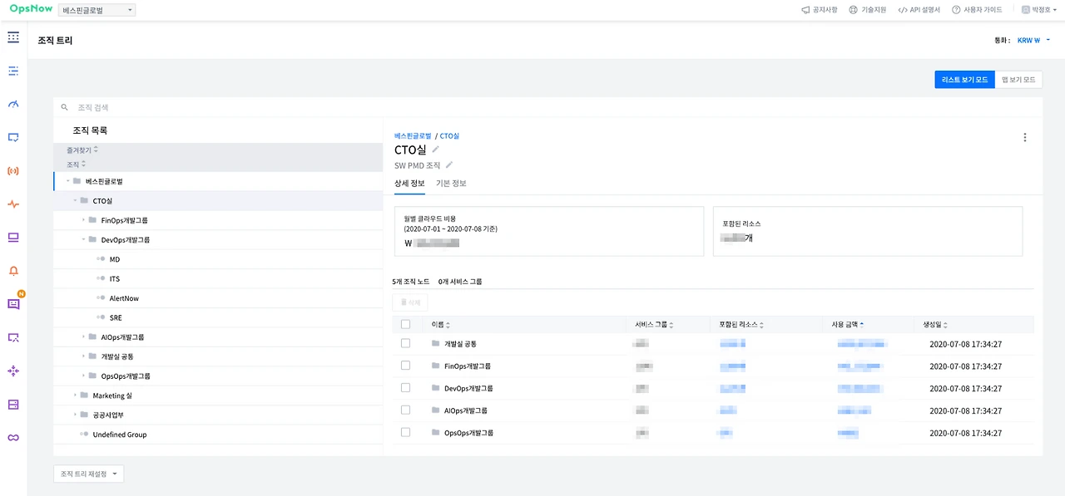Click the pencil icon beside SW PMD 조직

tap(449, 165)
